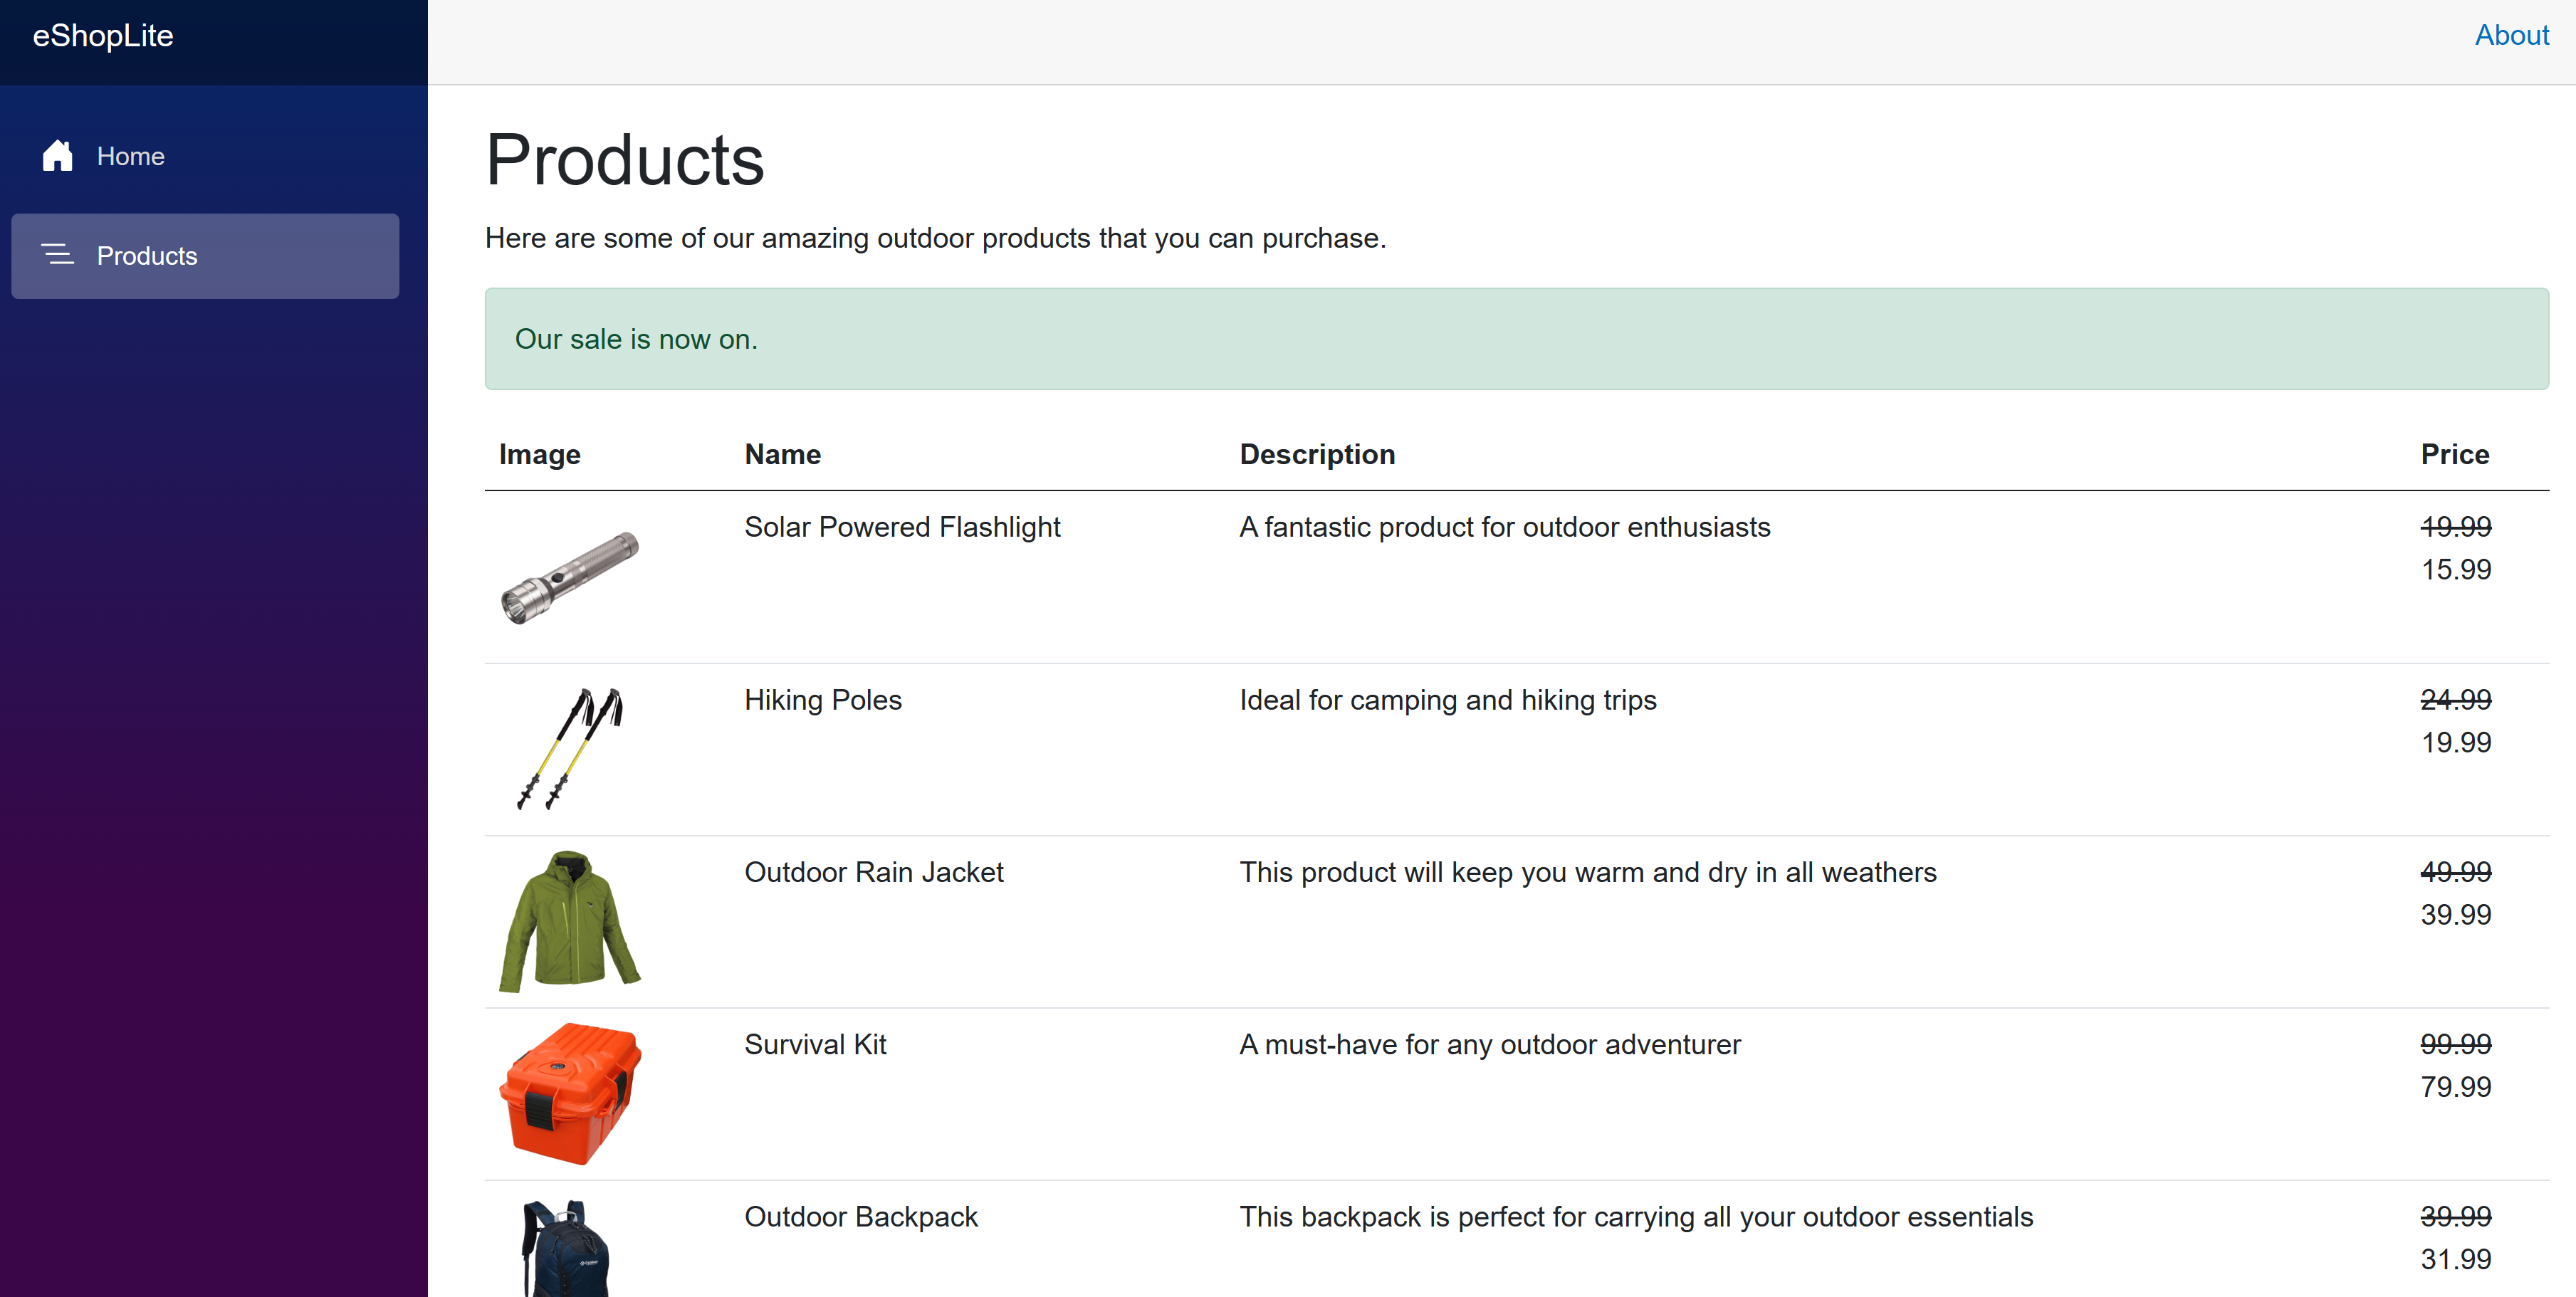This screenshot has width=2576, height=1297.
Task: Click the Description column header
Action: click(x=1317, y=454)
